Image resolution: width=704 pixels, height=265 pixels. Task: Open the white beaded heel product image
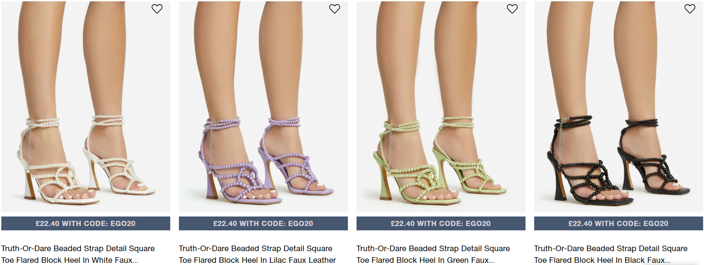click(x=86, y=107)
